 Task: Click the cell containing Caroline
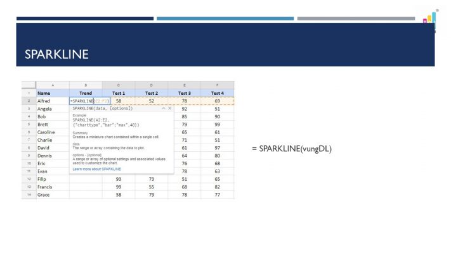pyautogui.click(x=52, y=132)
